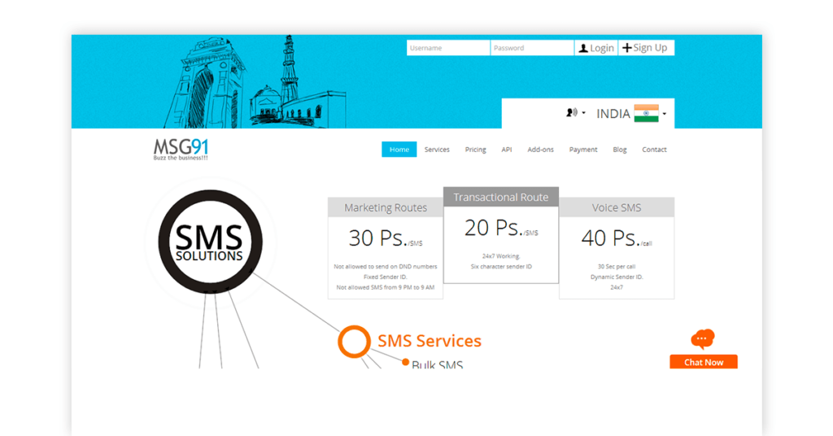
Task: Click the black SMS Solutions circle
Action: click(210, 240)
